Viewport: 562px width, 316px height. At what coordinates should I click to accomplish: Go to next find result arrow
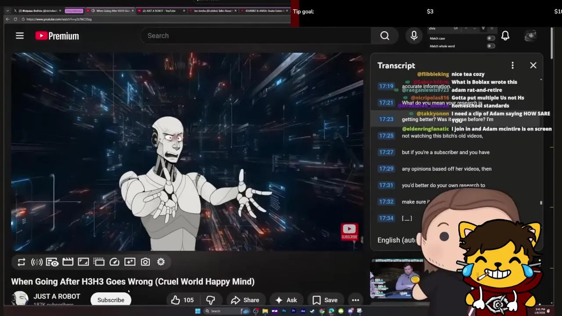[474, 29]
